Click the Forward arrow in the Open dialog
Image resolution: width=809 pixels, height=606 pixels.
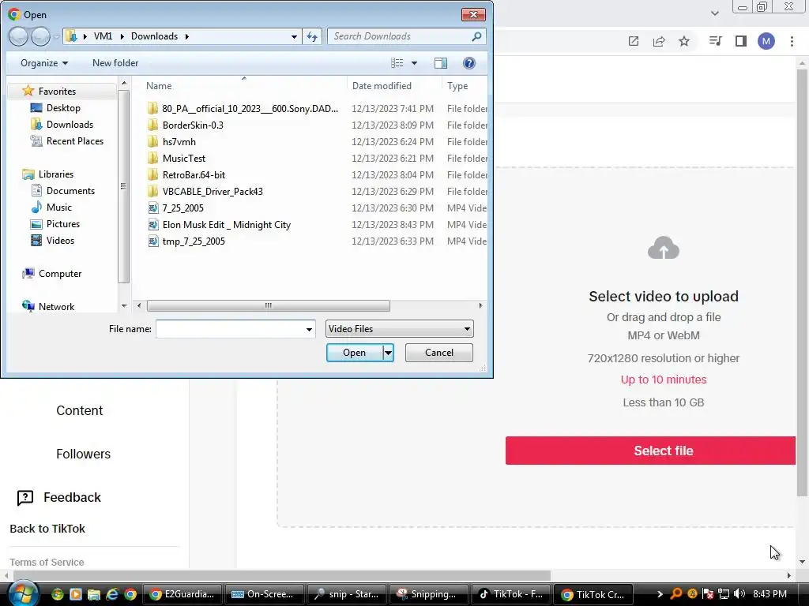click(x=40, y=36)
